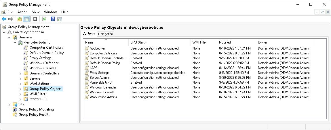Click the Back arrow toolbar icon

(x=4, y=19)
